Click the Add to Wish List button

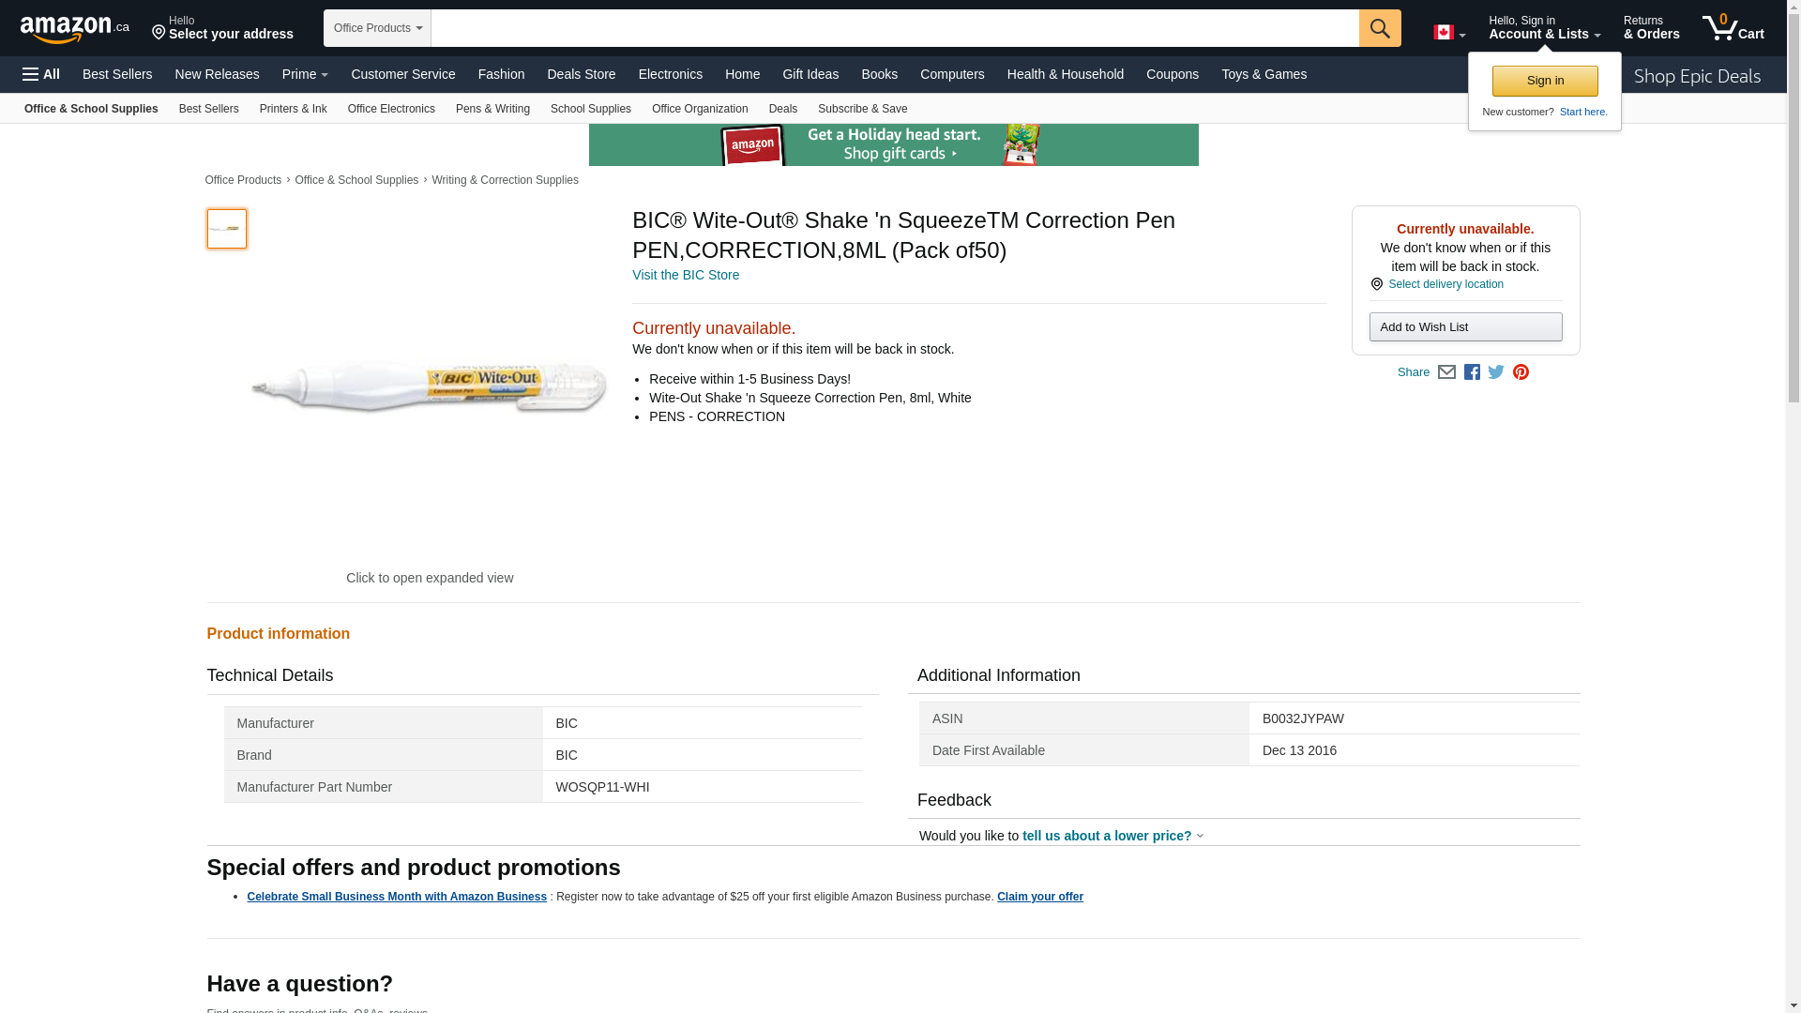(x=1464, y=327)
